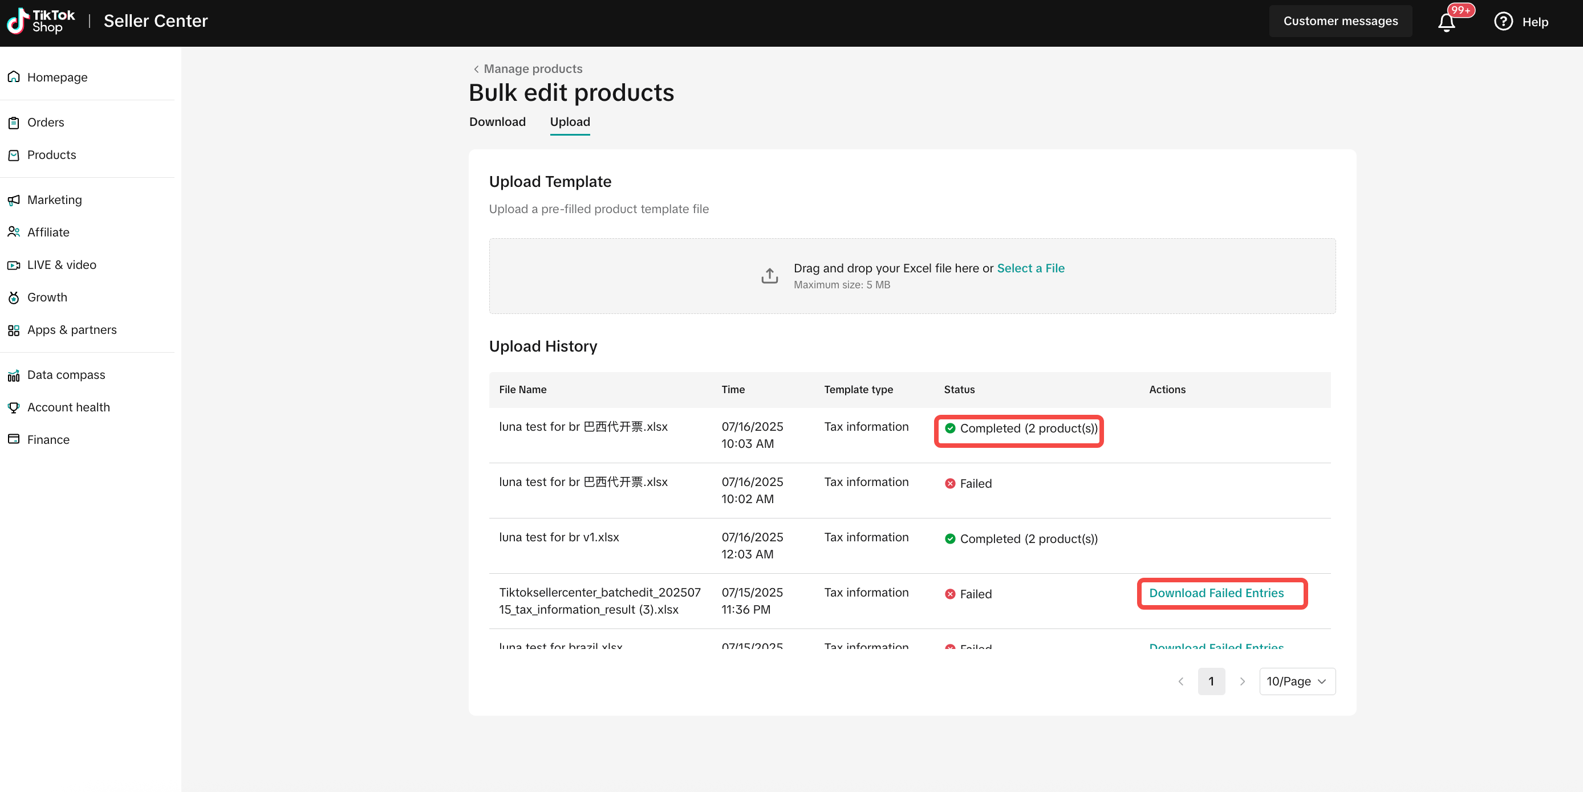Image resolution: width=1583 pixels, height=792 pixels.
Task: Click Seller Center title
Action: coord(156,21)
